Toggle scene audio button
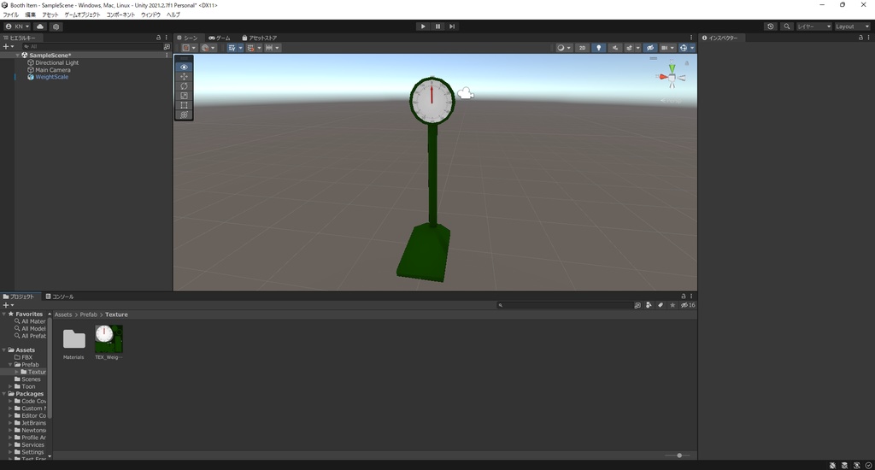875x470 pixels. [x=615, y=48]
